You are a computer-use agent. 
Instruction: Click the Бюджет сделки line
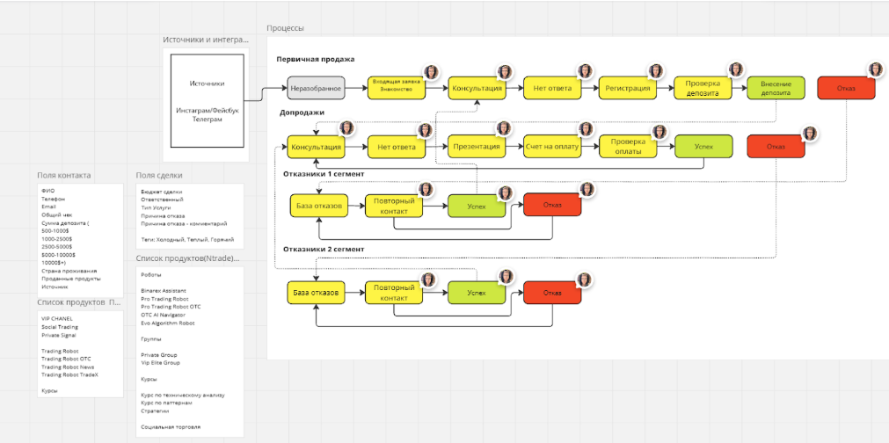[161, 192]
